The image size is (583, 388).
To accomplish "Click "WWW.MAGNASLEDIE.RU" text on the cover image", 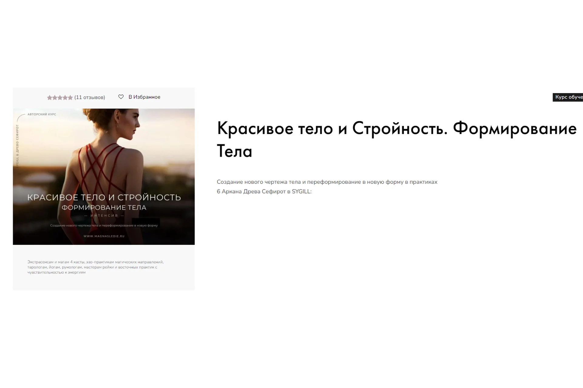I will pos(104,236).
